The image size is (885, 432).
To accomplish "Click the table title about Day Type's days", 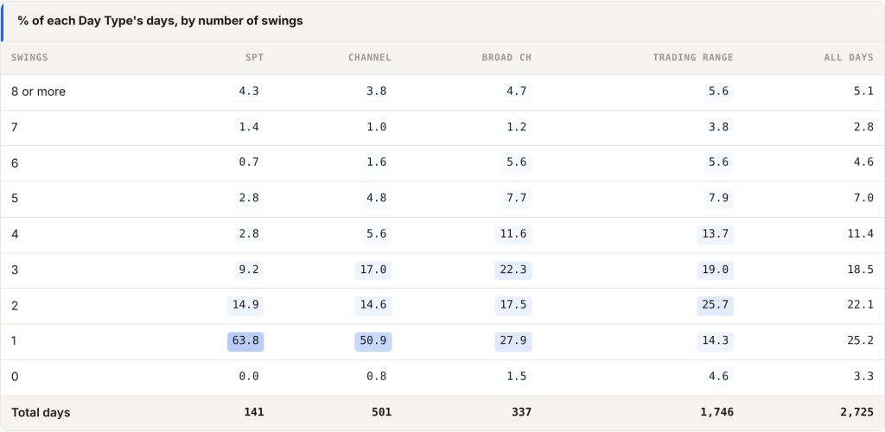I will pyautogui.click(x=160, y=21).
